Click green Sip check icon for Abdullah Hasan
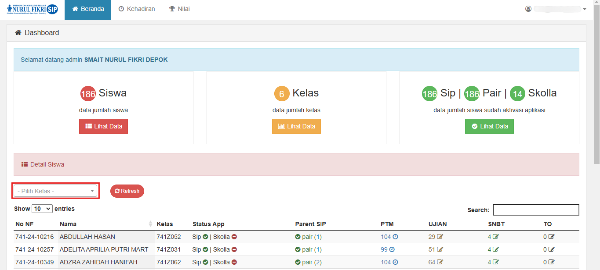 coord(205,237)
